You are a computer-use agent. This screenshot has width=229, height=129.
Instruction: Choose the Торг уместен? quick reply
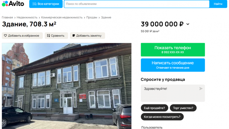click(x=183, y=108)
